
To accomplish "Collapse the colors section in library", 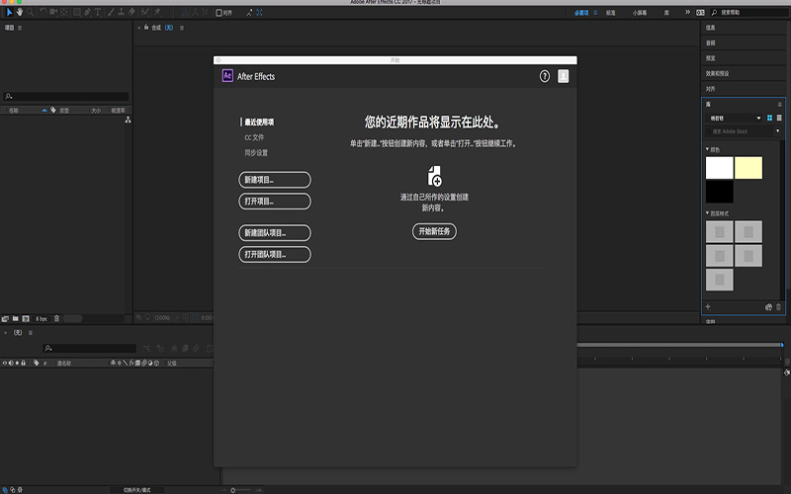I will pyautogui.click(x=707, y=149).
